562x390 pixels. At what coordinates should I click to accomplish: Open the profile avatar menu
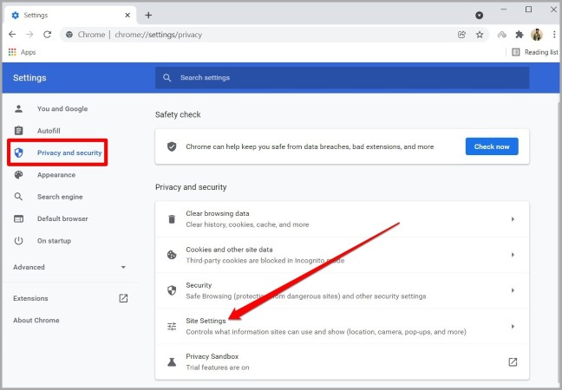pos(537,35)
